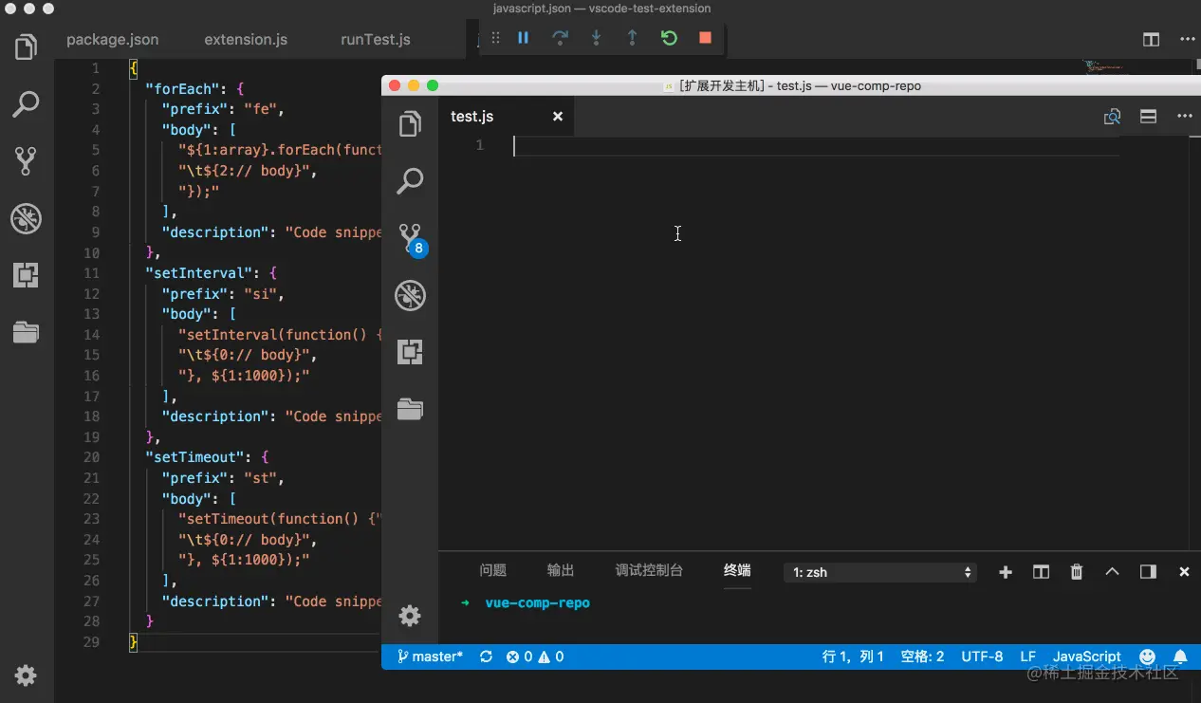Close the test.js tab

pos(558,117)
